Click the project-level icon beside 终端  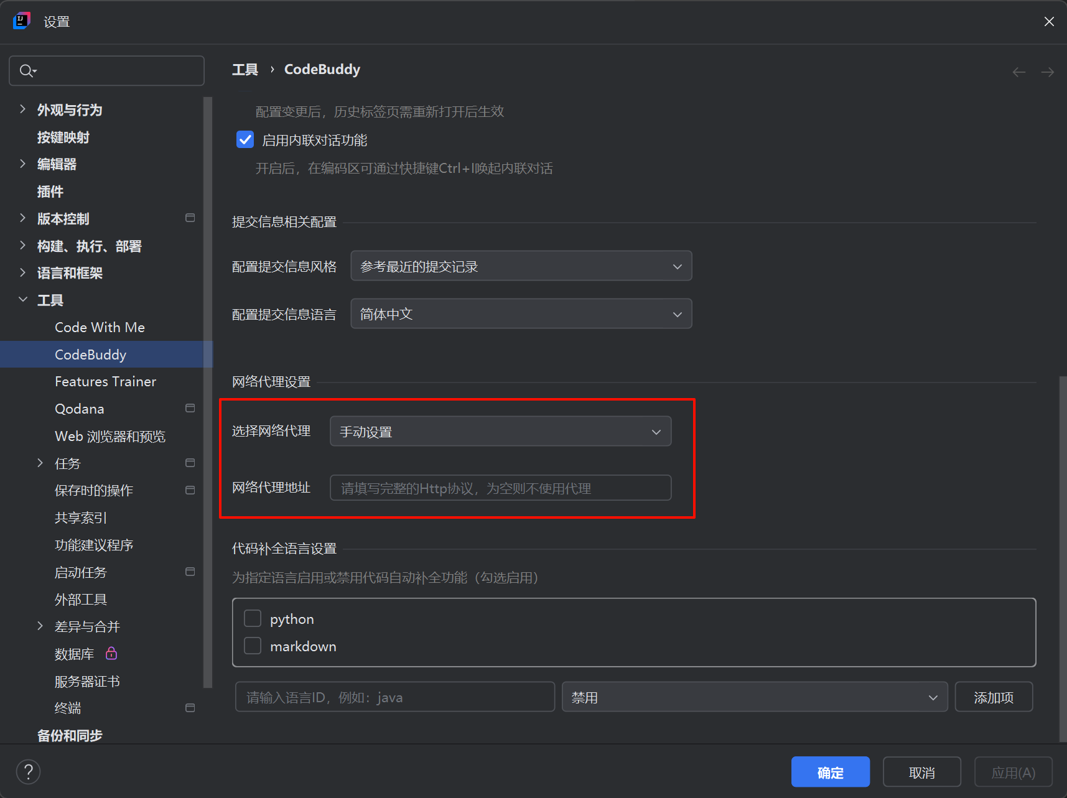pos(190,708)
